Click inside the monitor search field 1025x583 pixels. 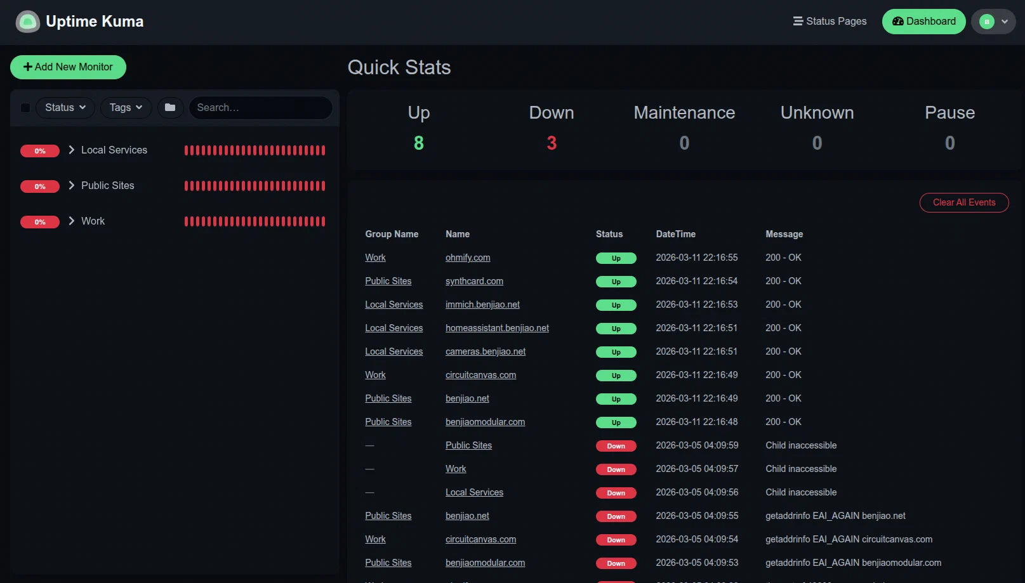coord(260,107)
